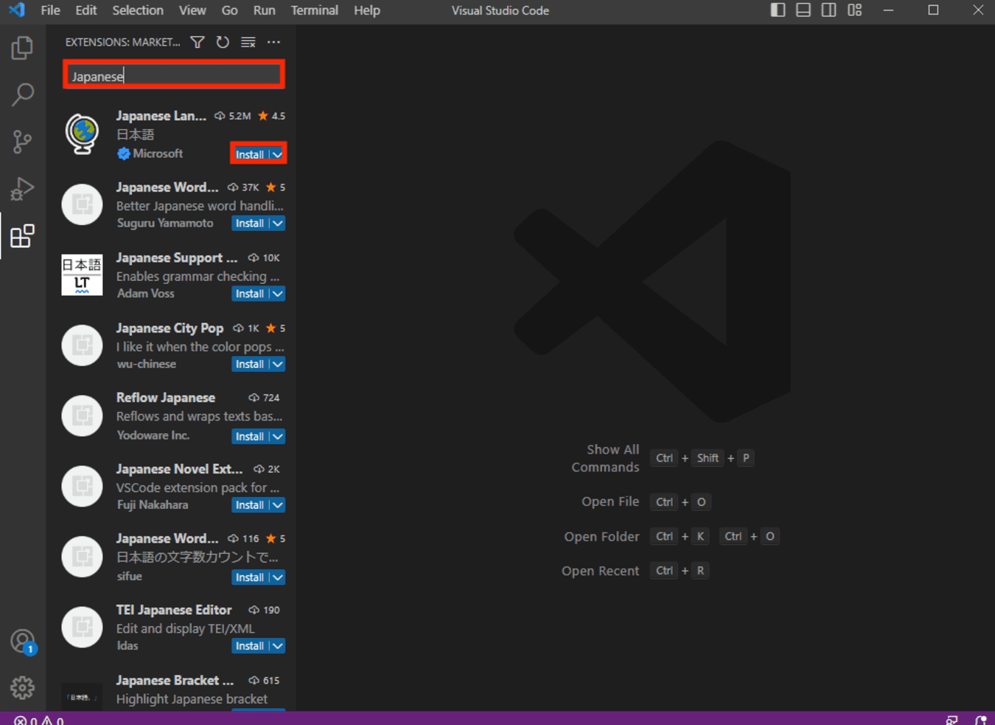
Task: Select TEI Japanese Editor extension title
Action: [174, 610]
